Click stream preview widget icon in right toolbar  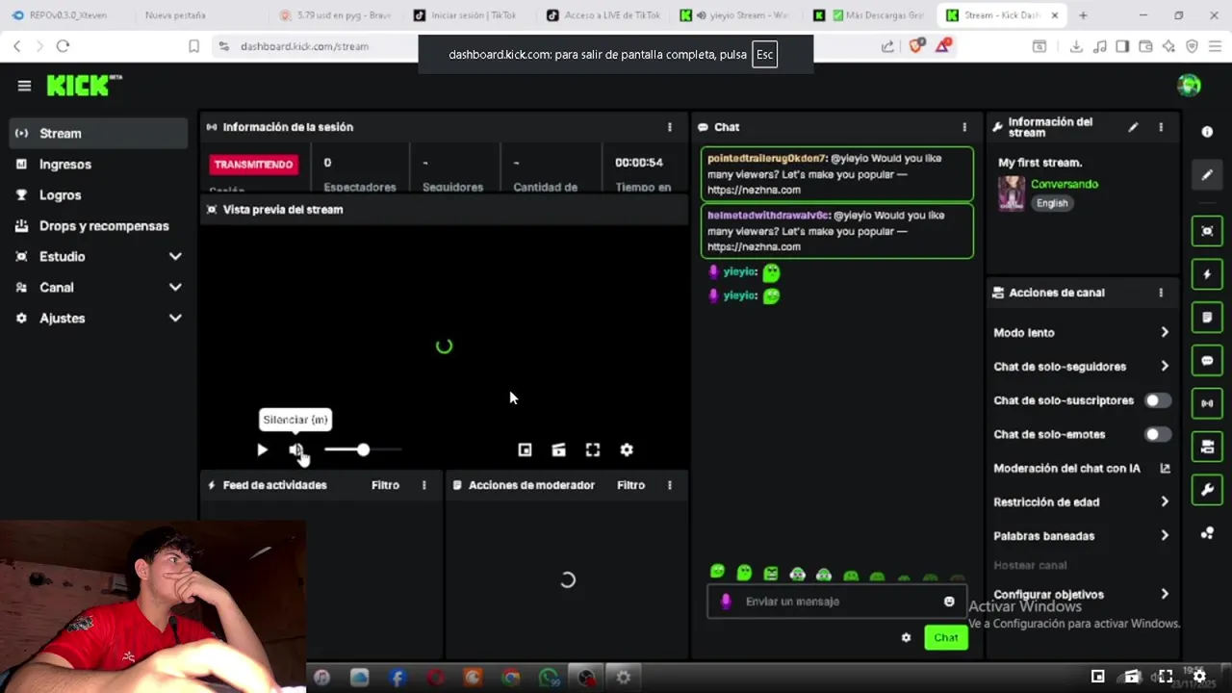point(1207,231)
